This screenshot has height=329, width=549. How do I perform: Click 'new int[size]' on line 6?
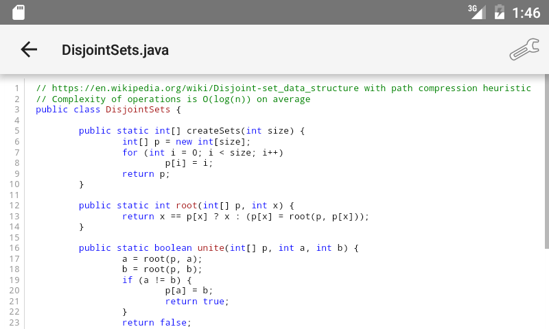[213, 142]
